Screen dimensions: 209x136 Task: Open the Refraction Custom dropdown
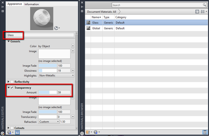click(x=49, y=122)
